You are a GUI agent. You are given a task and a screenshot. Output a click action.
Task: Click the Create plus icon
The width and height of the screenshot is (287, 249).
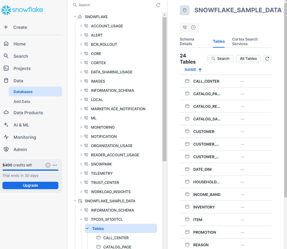(6, 27)
